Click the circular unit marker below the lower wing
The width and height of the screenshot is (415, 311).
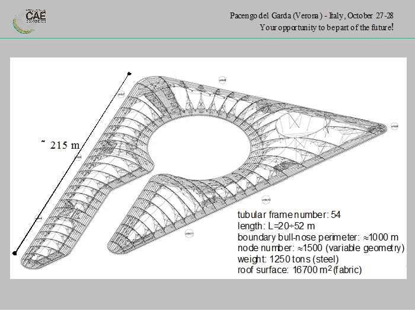190,233
